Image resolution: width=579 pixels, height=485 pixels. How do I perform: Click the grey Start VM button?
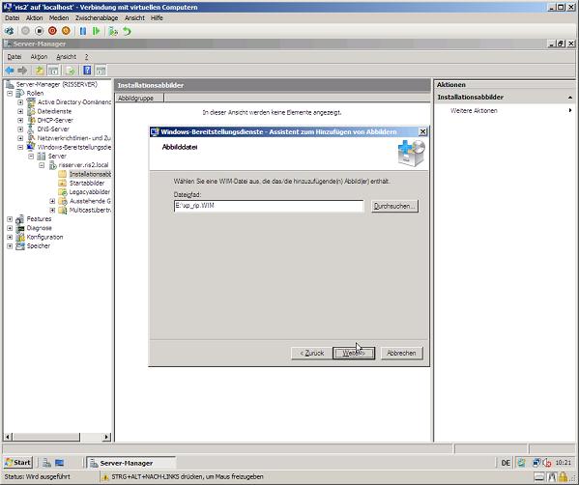point(25,31)
